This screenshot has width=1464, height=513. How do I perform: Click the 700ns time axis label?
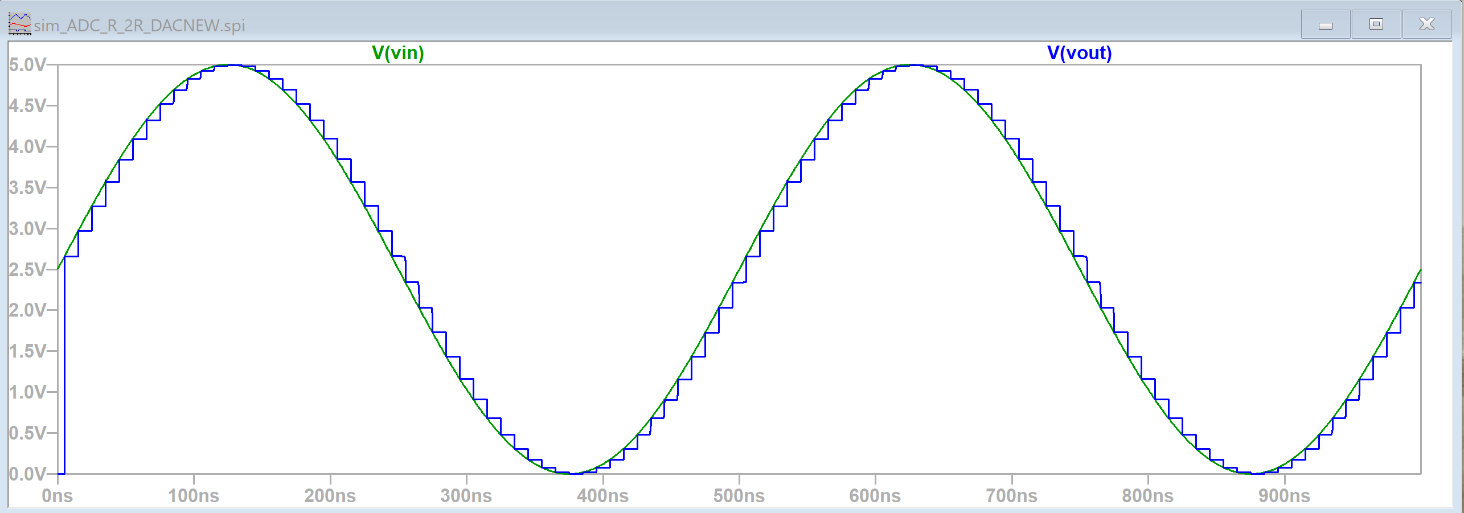pos(1011,496)
